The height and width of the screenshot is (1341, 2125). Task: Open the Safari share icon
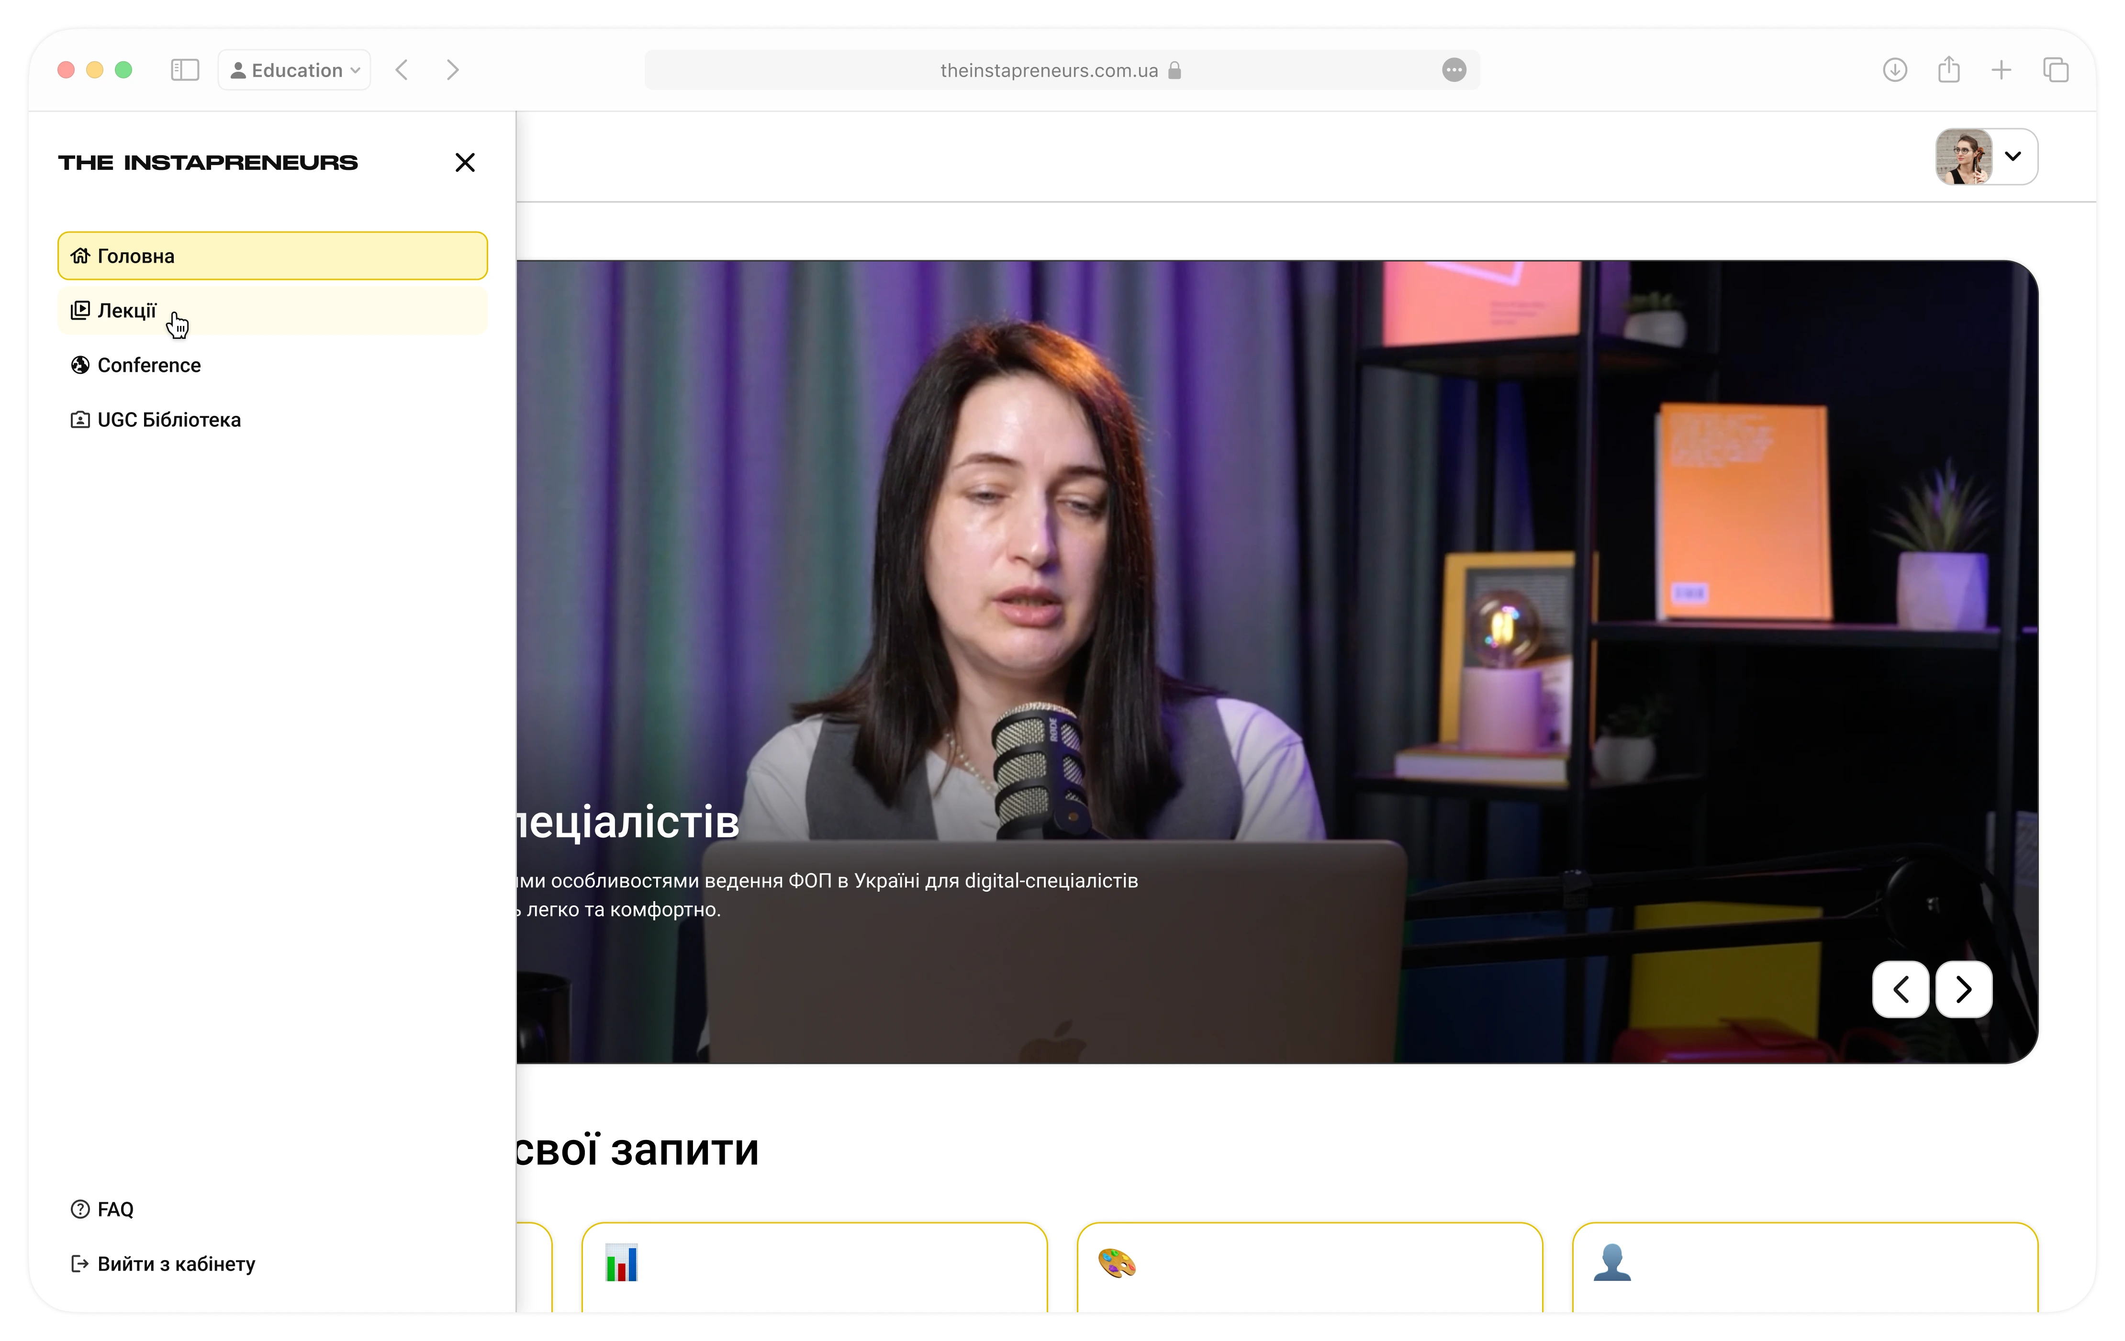(1948, 70)
